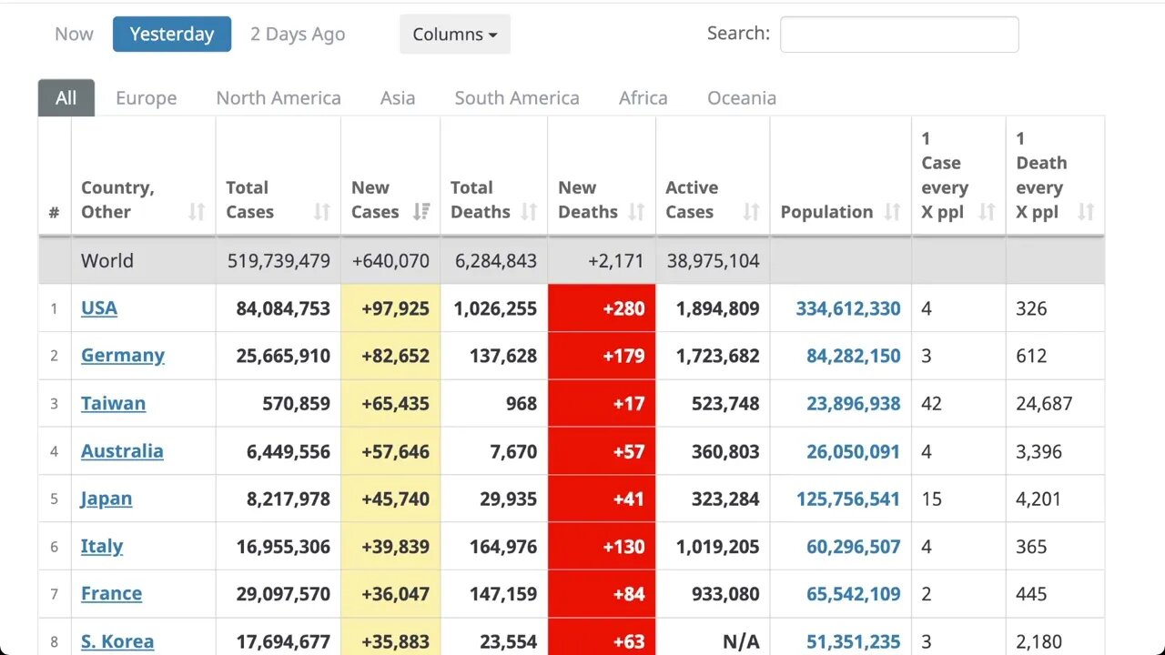Click the USA New Deaths red cell
The width and height of the screenshot is (1165, 655).
pyautogui.click(x=602, y=308)
